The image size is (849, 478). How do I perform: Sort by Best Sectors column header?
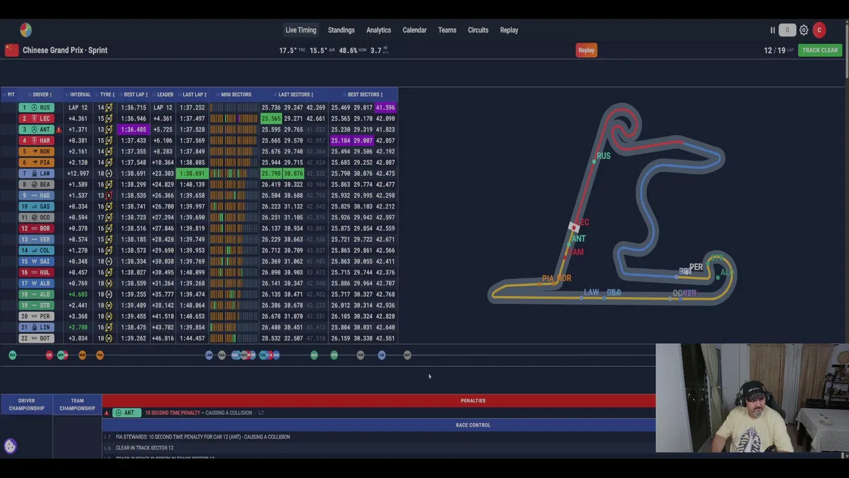tap(365, 94)
